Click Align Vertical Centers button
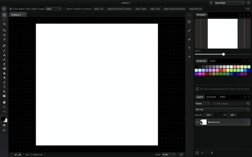This screenshot has height=157, width=252. click(174, 9)
